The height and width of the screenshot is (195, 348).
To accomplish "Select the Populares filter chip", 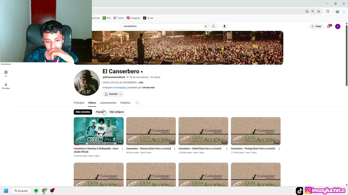I will coord(101,112).
